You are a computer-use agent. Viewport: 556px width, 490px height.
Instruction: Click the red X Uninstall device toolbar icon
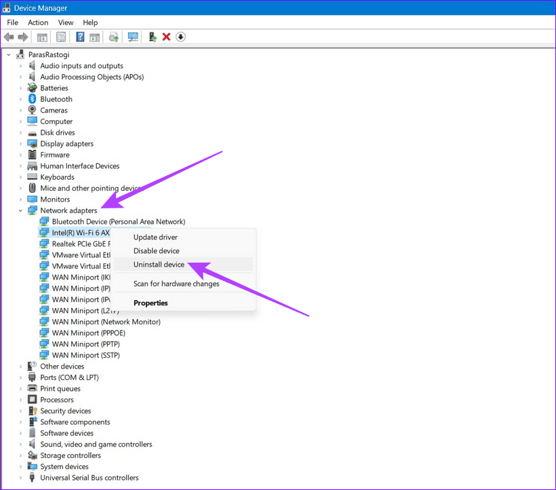click(x=166, y=37)
